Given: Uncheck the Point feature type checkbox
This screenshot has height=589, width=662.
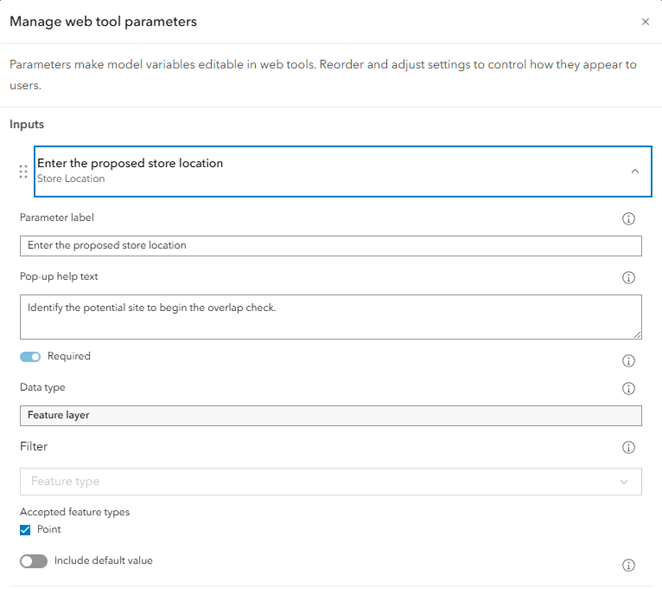Looking at the screenshot, I should point(25,530).
